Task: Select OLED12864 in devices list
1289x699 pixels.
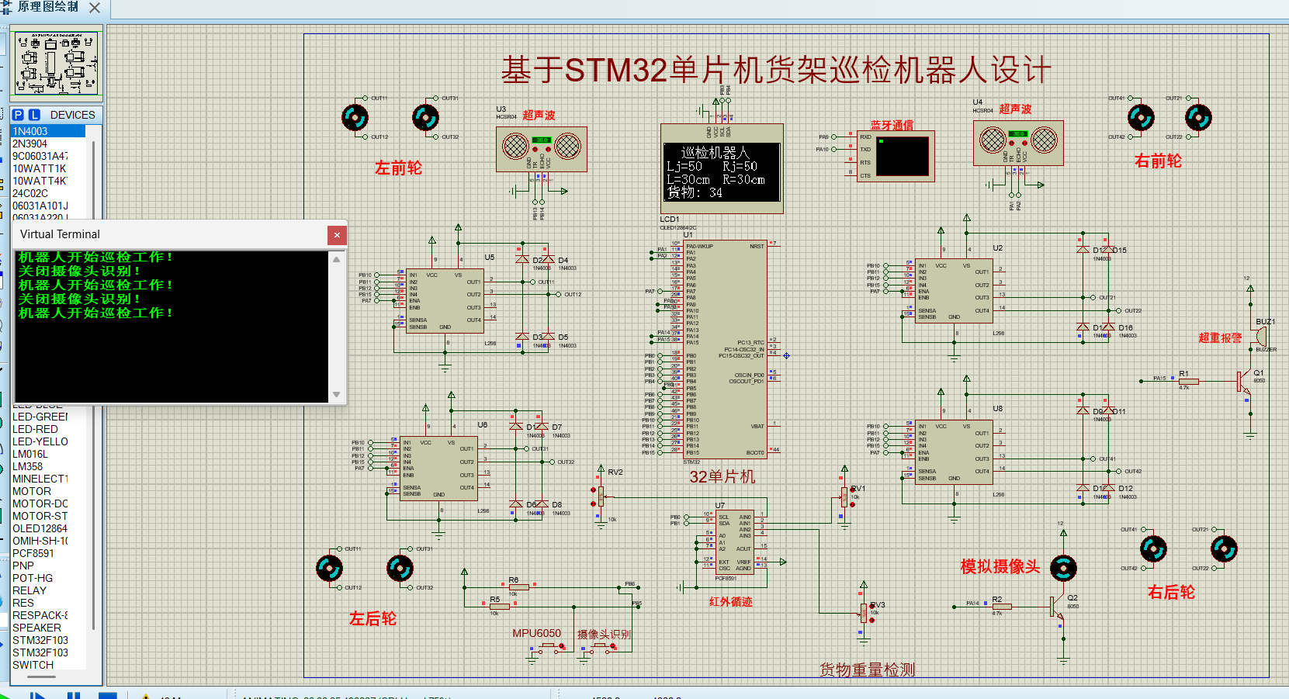Action: pyautogui.click(x=48, y=528)
